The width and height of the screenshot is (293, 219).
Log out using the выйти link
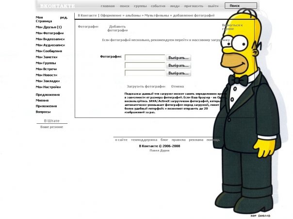click(x=213, y=6)
